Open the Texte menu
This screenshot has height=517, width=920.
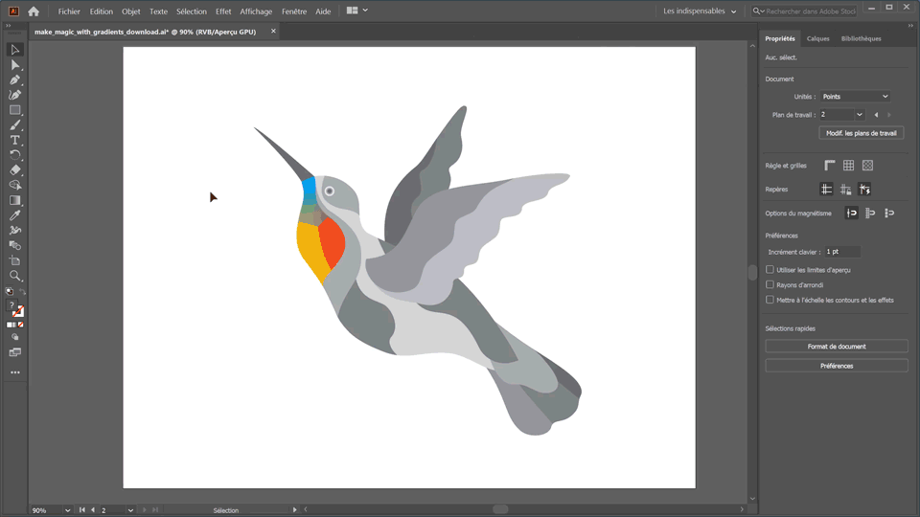(158, 11)
